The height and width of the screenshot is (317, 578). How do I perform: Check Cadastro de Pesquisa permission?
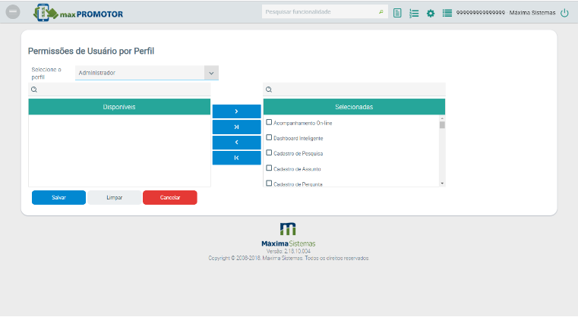[269, 152]
